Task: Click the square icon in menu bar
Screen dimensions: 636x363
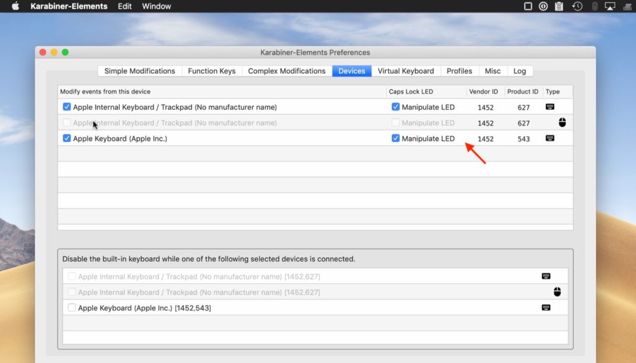Action: coord(528,6)
